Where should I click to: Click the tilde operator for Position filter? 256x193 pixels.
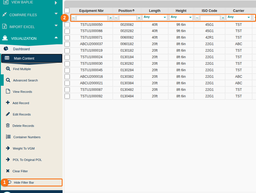tap(116, 18)
